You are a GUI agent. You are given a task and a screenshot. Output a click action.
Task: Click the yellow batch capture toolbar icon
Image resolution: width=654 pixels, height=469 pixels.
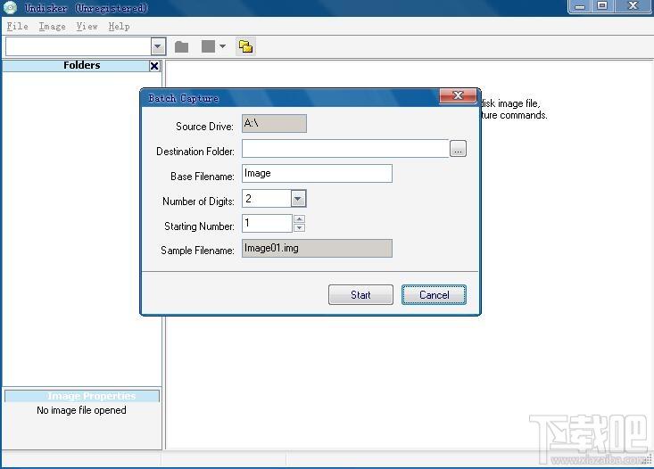(245, 46)
